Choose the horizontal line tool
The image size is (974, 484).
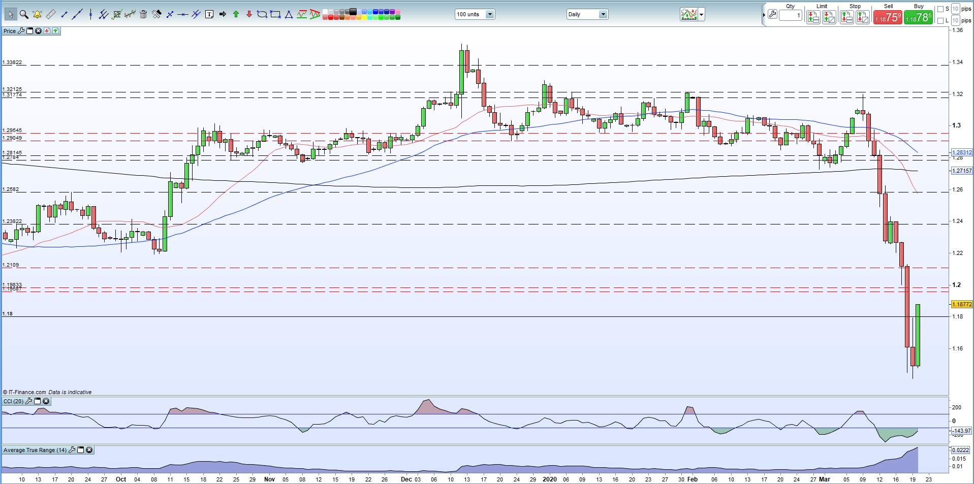[x=183, y=14]
